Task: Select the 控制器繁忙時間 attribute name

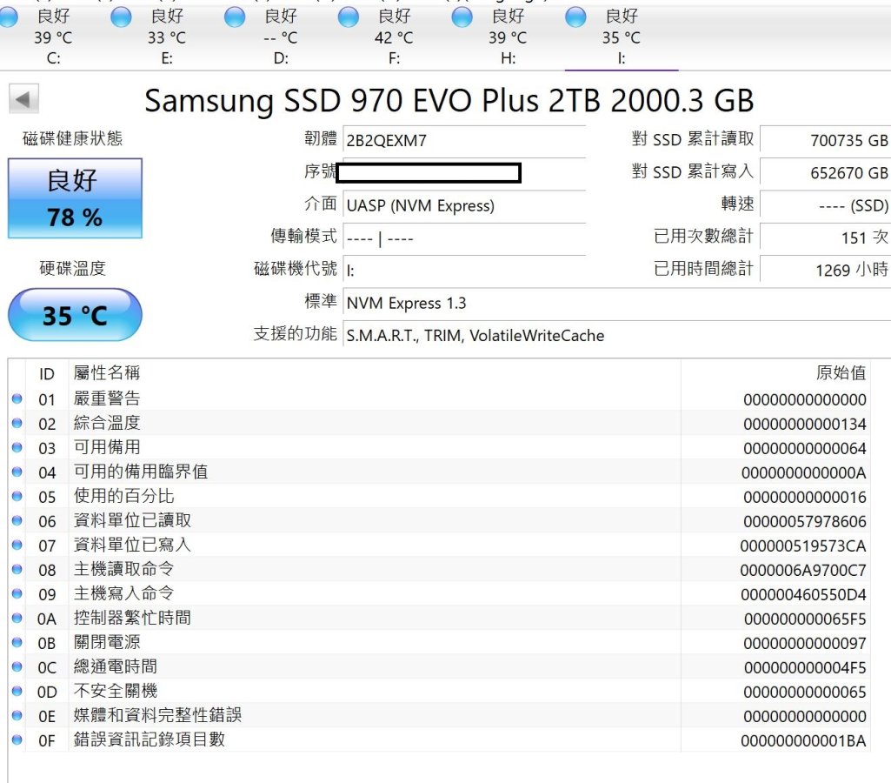Action: click(132, 618)
